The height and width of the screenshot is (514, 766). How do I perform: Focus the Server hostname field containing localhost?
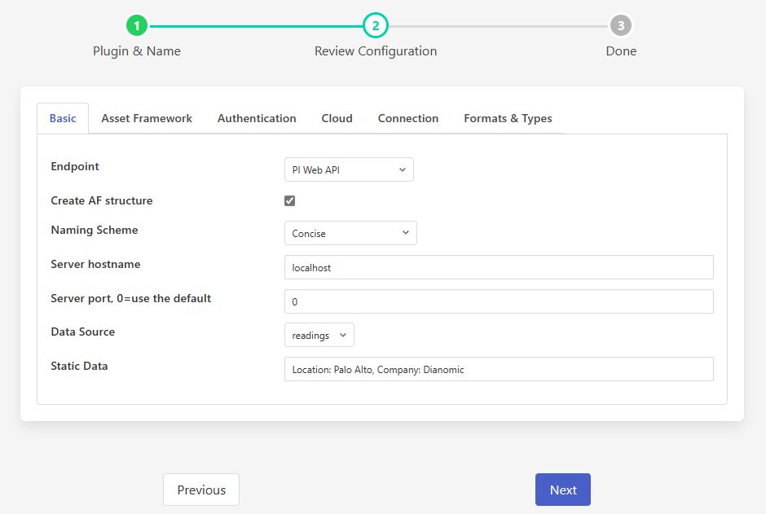point(499,267)
